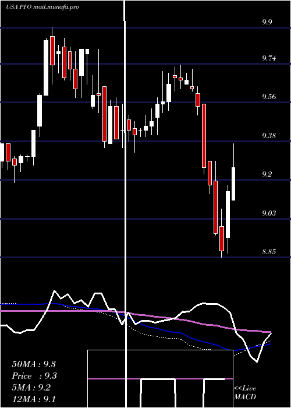Click the 12MA : 9.1 reading
291x408 pixels.
(x=34, y=399)
